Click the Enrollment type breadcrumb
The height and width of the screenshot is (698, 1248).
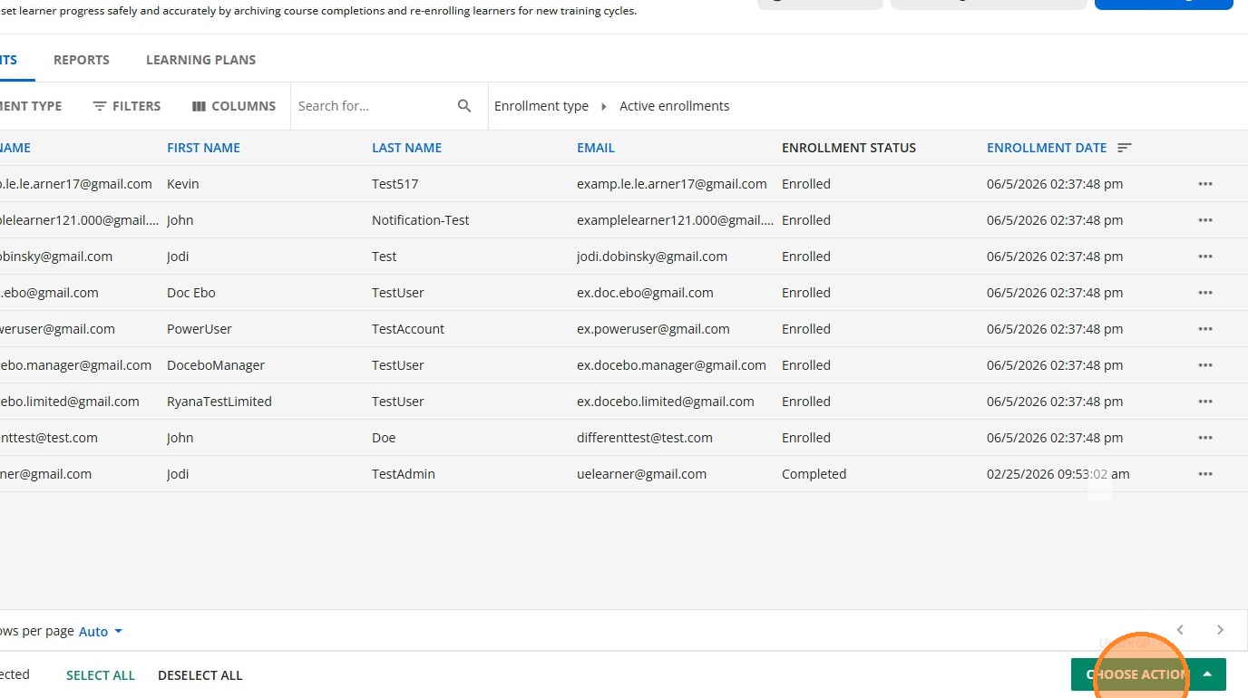point(541,106)
